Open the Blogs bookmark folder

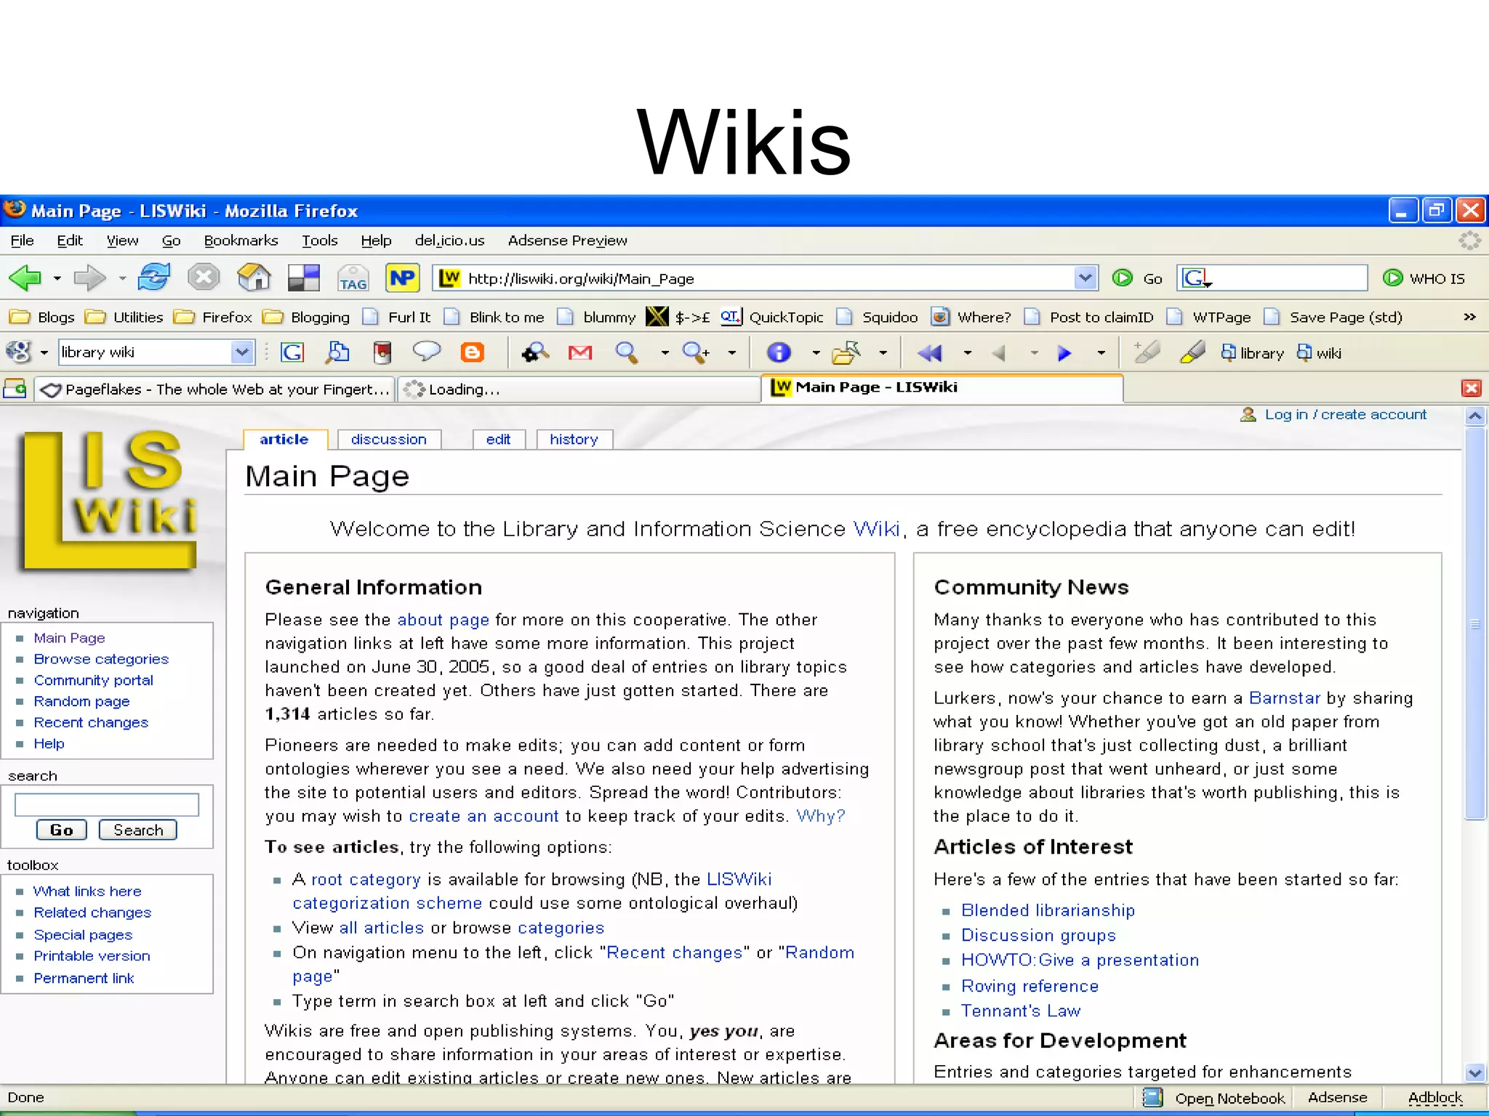point(42,317)
